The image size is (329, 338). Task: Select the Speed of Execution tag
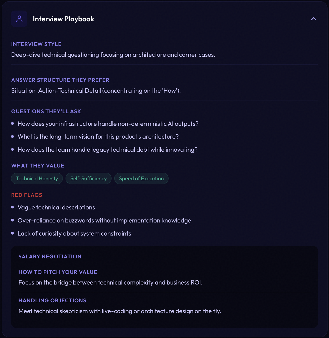click(141, 179)
